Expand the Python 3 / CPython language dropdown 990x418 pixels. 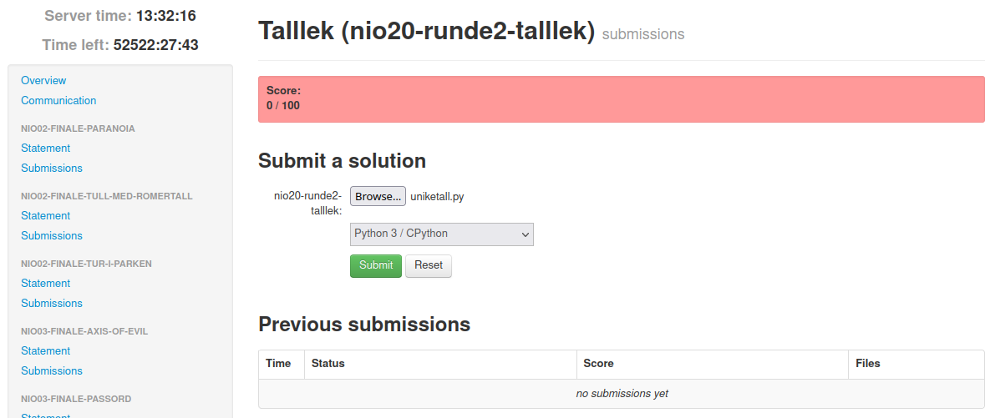coord(441,234)
